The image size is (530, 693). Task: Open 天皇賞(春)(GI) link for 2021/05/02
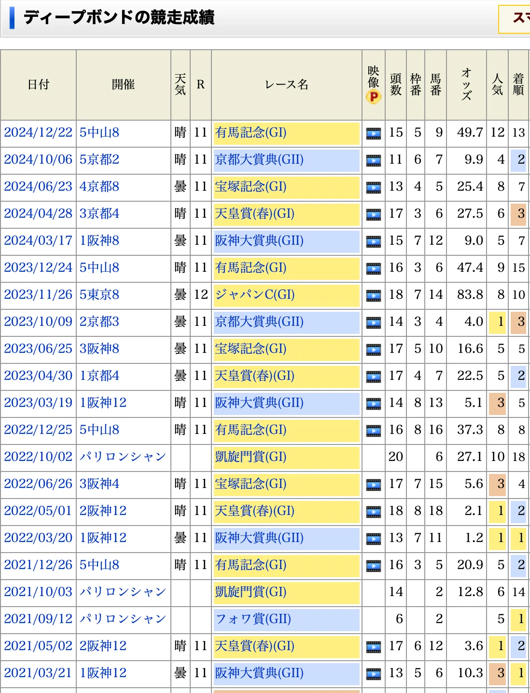point(255,646)
